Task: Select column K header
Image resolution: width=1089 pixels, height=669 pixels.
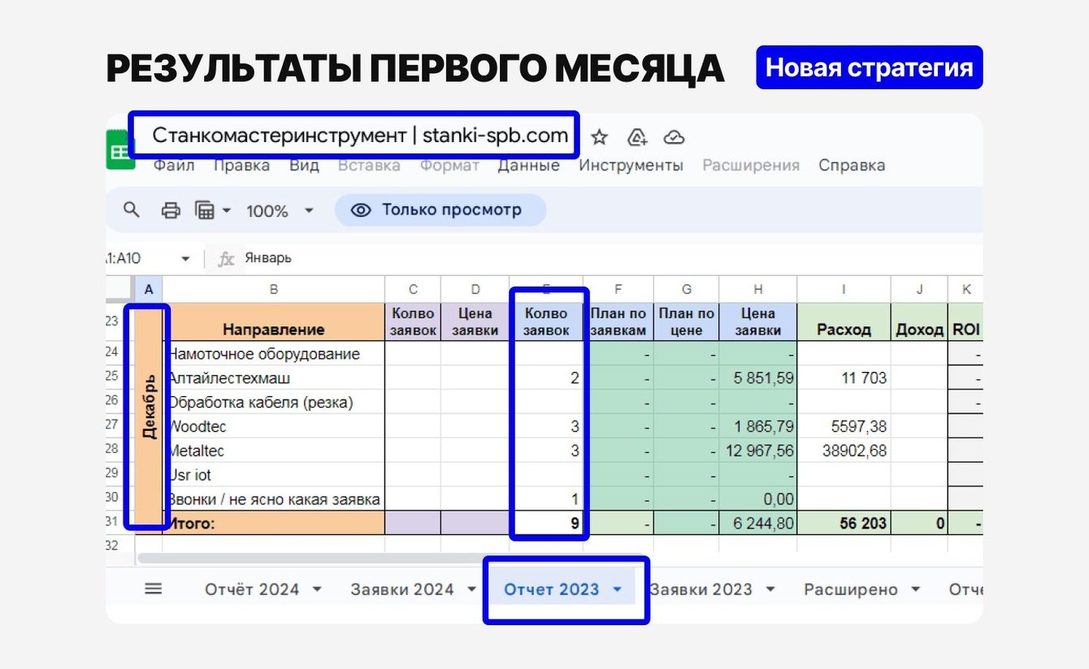Action: coord(965,288)
